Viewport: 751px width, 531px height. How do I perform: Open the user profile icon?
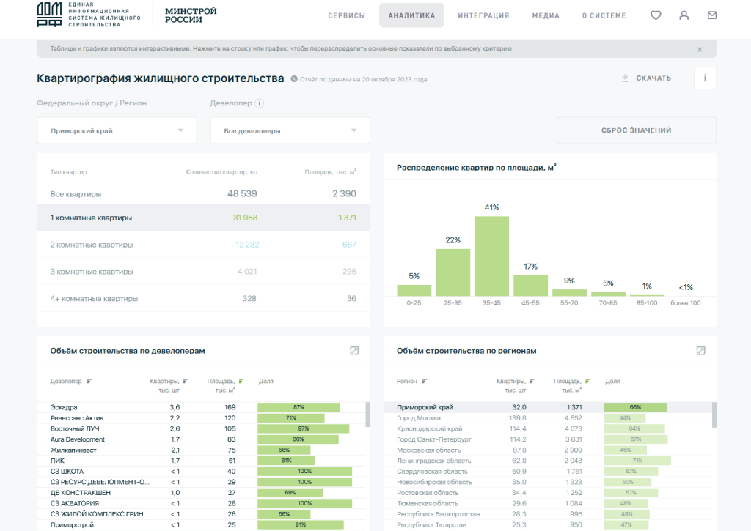click(x=684, y=15)
